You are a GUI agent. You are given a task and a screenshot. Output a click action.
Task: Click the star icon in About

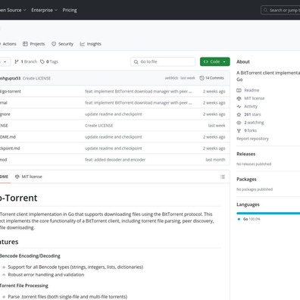click(x=239, y=114)
